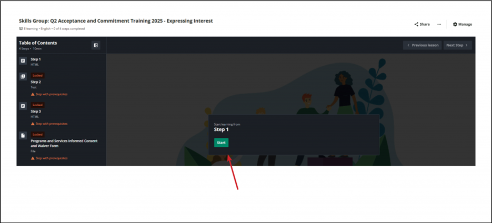492x223 pixels.
Task: Select Step 3 in the contents list
Action: [36, 111]
